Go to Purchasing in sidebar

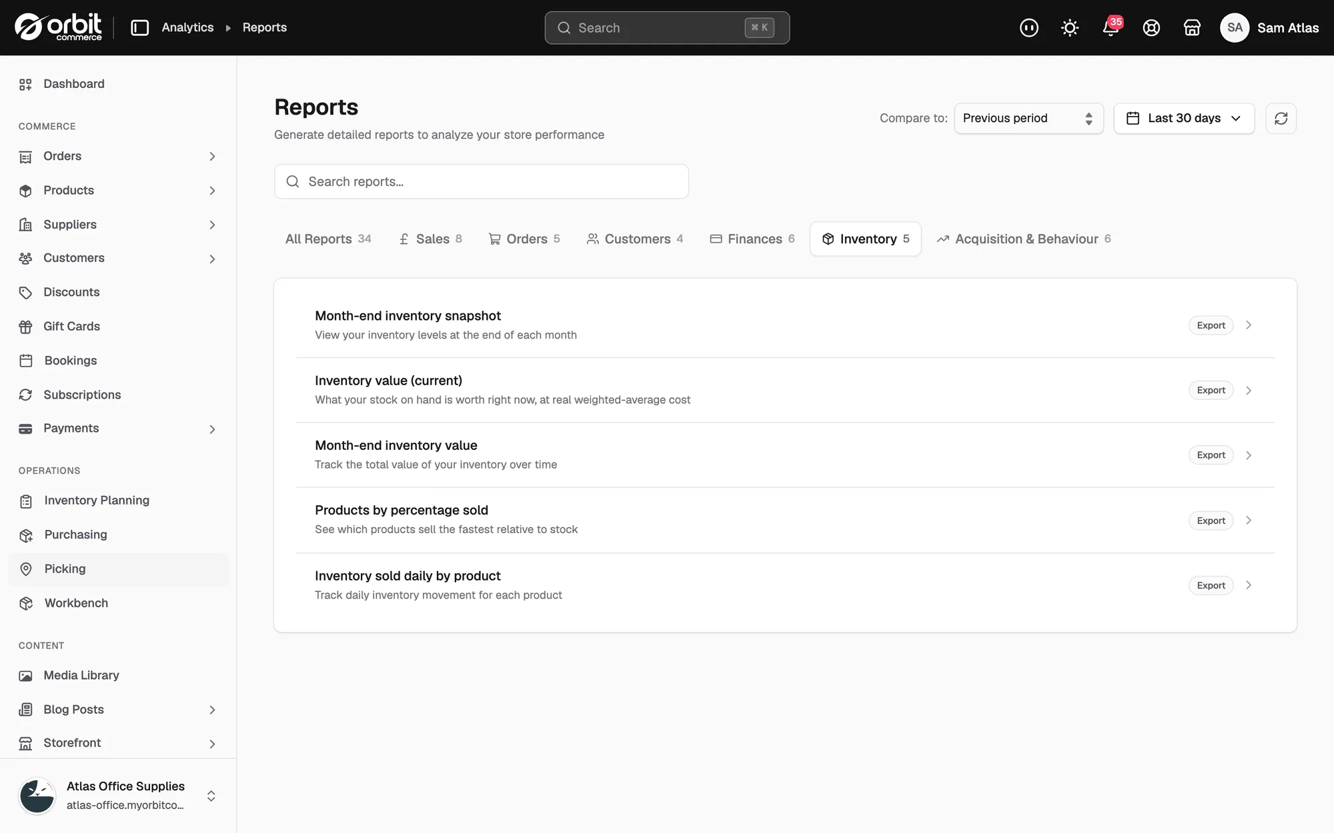[118, 534]
